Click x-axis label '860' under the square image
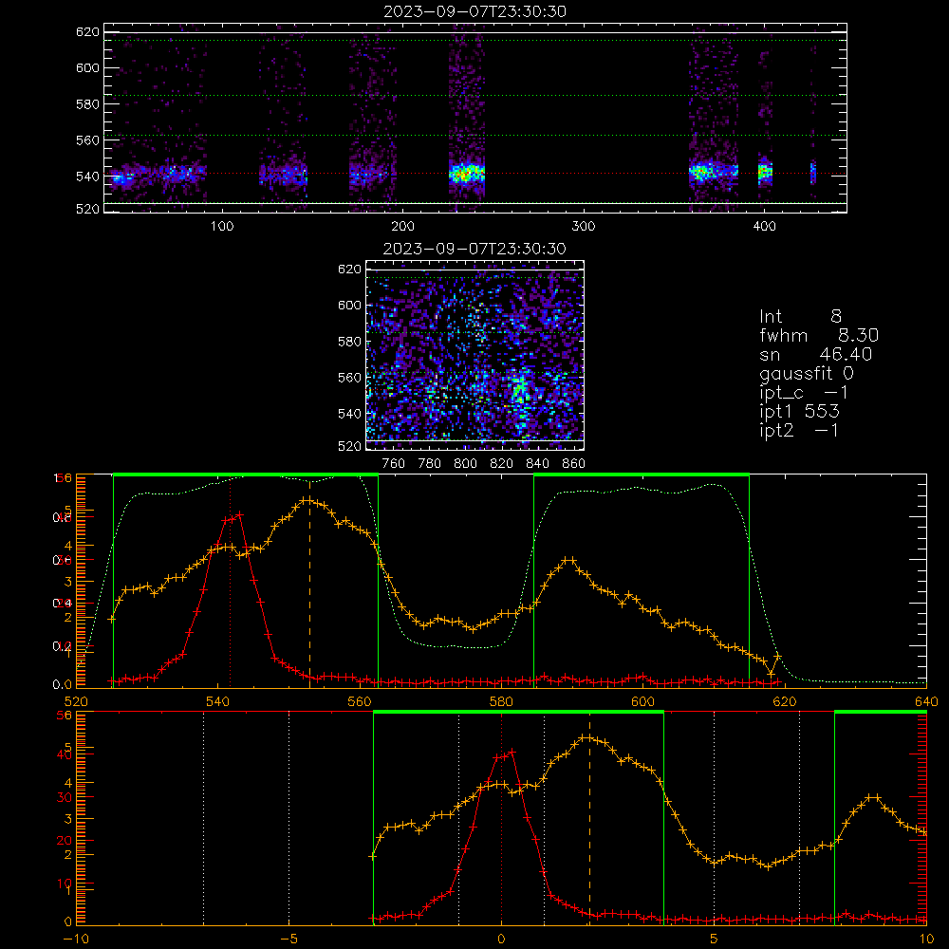This screenshot has width=949, height=949. click(574, 464)
